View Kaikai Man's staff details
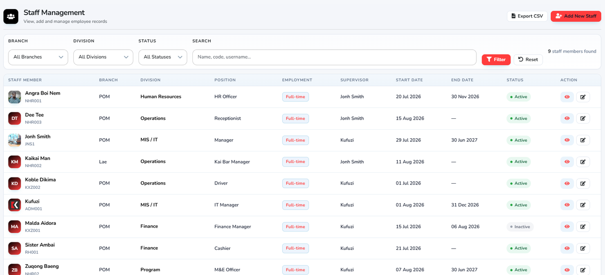The width and height of the screenshot is (605, 275). point(567,162)
